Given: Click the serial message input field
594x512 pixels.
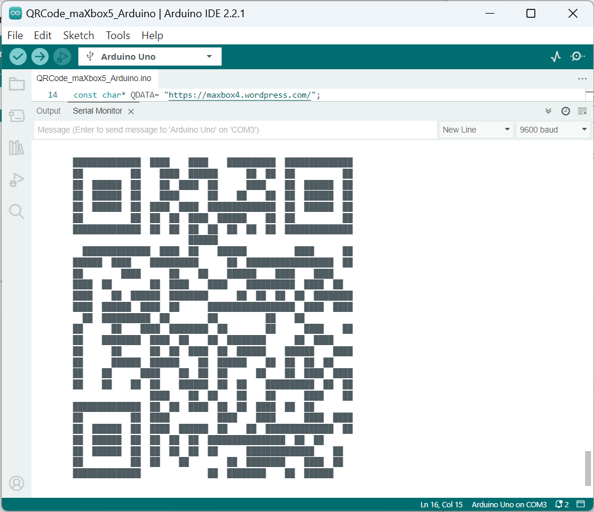Looking at the screenshot, I should tap(235, 130).
